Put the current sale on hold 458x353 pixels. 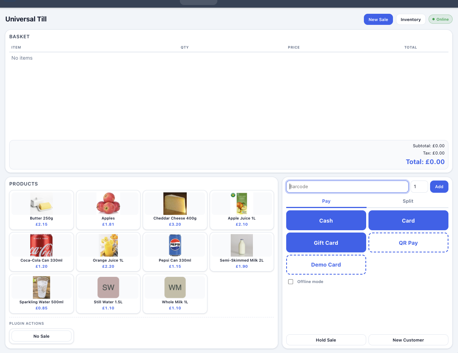(x=326, y=340)
